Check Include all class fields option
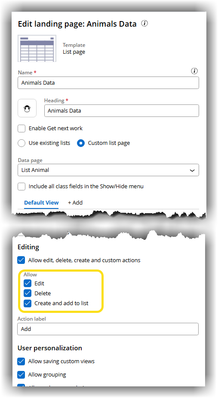Viewport: 218px width, 398px height. pyautogui.click(x=21, y=187)
